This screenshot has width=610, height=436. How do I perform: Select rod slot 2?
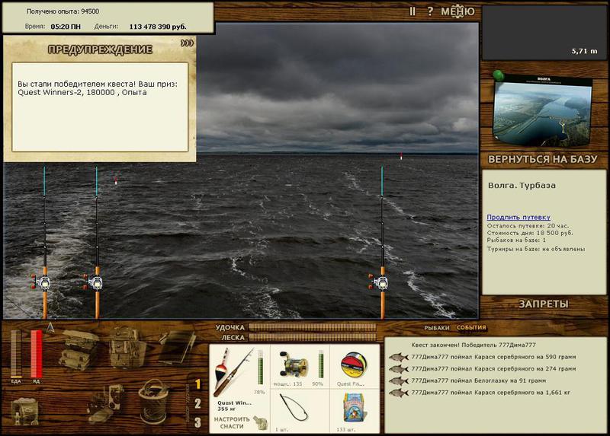[x=197, y=403]
